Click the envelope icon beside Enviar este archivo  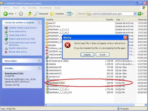(6, 43)
